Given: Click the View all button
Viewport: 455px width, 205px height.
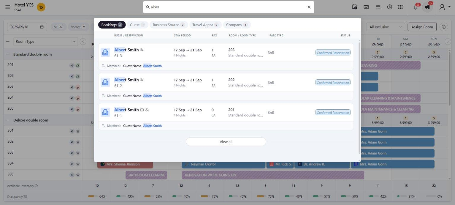Looking at the screenshot, I should (x=226, y=142).
